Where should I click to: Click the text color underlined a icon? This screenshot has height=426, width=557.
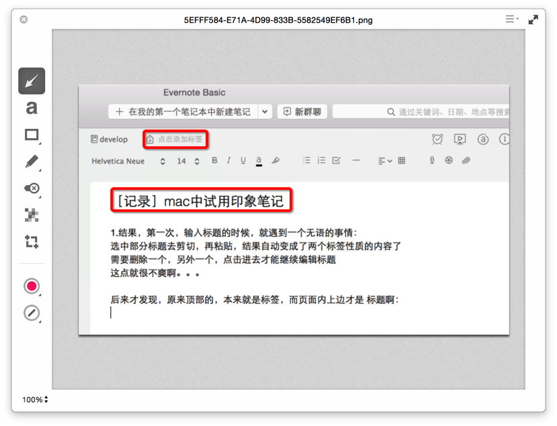pos(259,161)
